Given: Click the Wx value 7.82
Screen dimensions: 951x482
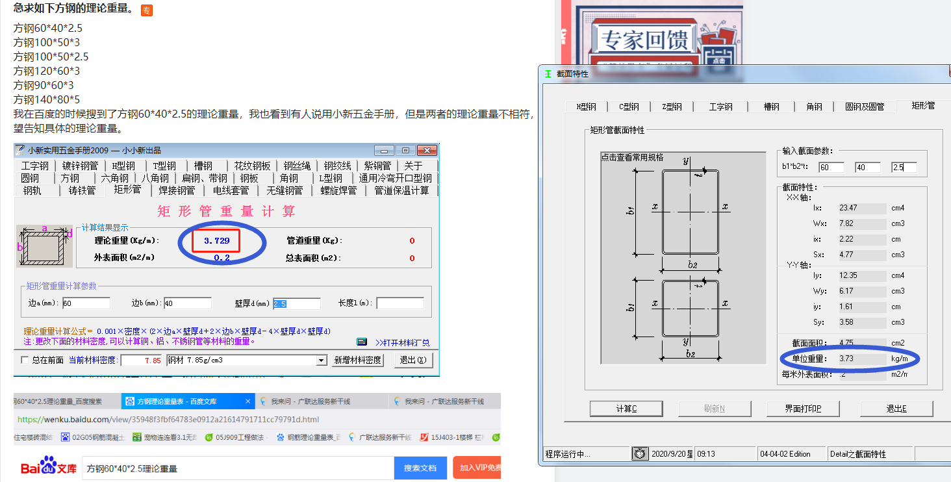Looking at the screenshot, I should click(x=861, y=223).
